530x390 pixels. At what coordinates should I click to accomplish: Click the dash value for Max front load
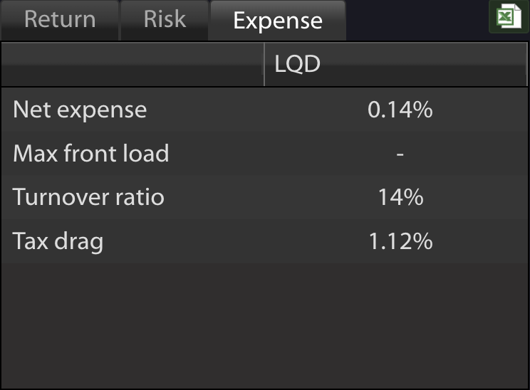tap(400, 154)
